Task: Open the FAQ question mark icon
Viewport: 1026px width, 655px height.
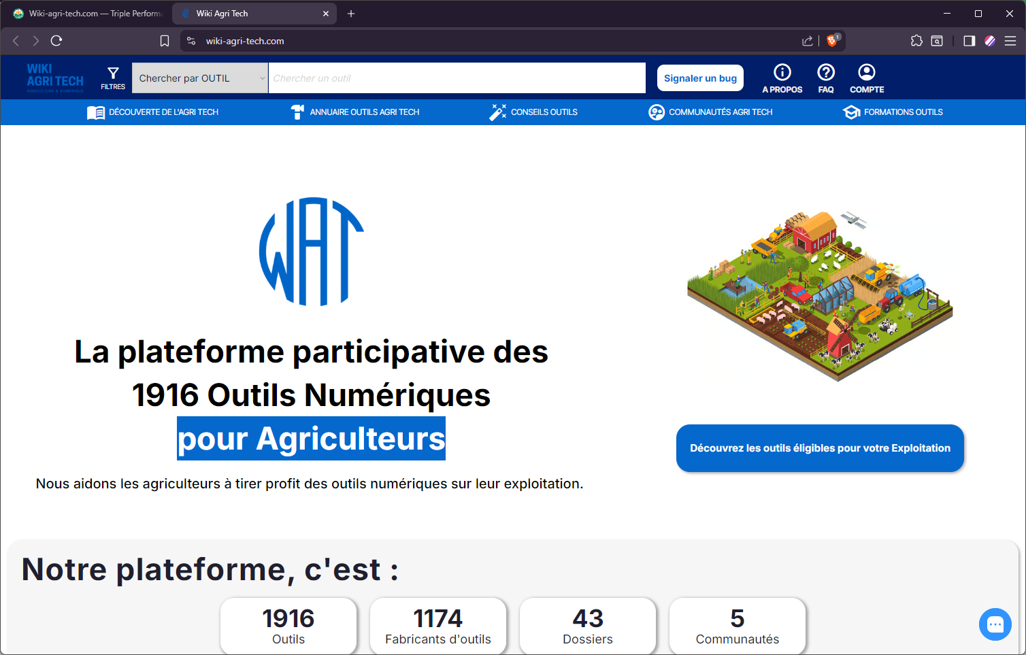Action: point(826,72)
